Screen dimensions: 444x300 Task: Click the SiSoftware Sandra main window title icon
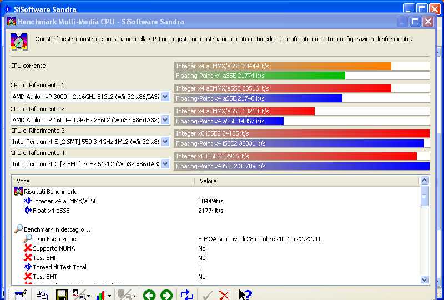click(x=8, y=9)
